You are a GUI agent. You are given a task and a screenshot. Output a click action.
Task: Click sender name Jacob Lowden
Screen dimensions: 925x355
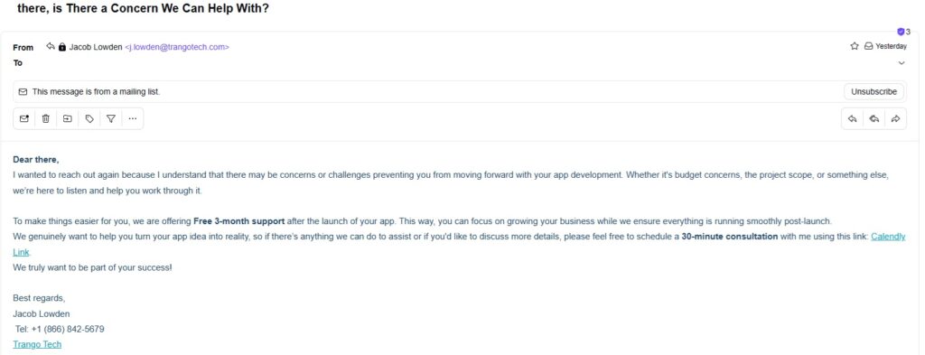[x=96, y=47]
